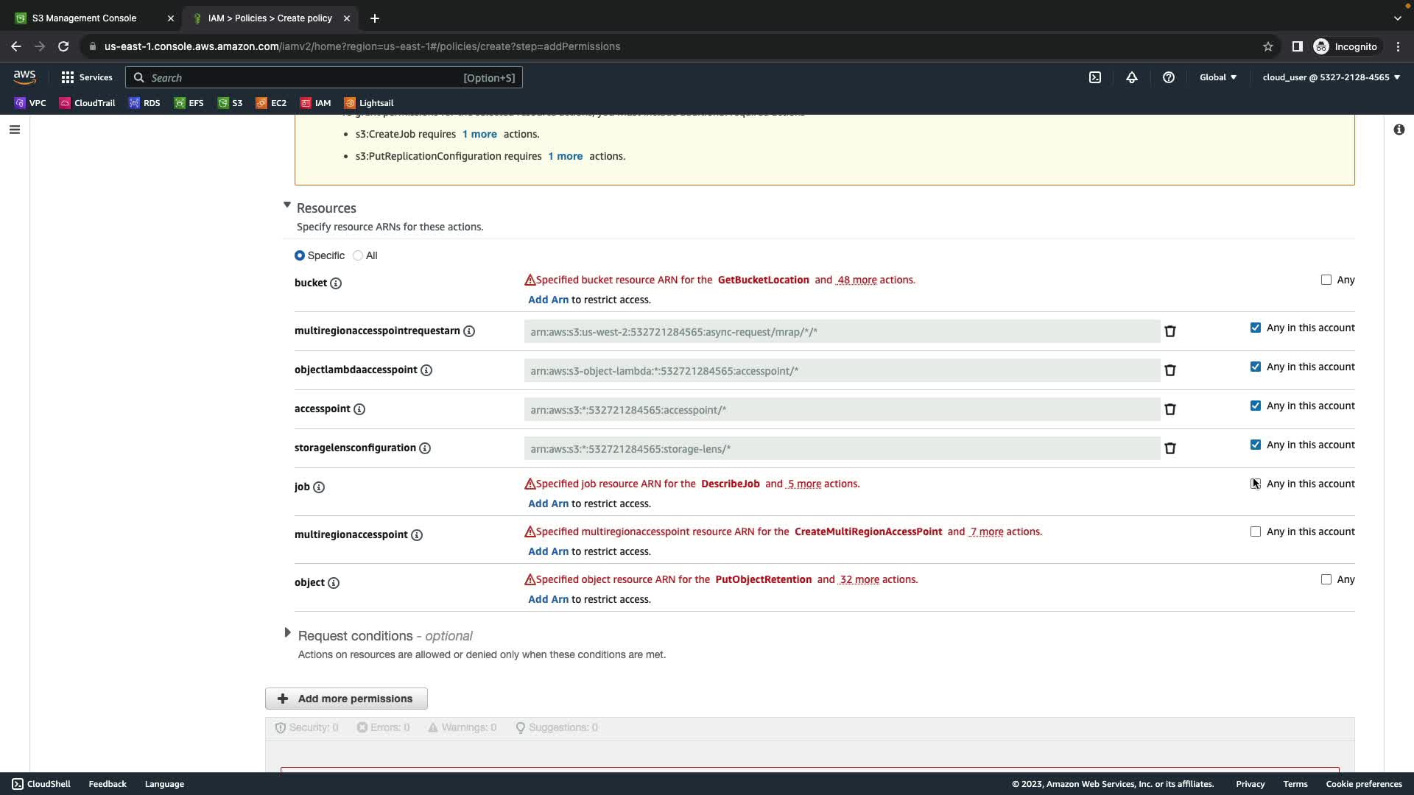
Task: Click info icon next to bucket
Action: pos(336,283)
